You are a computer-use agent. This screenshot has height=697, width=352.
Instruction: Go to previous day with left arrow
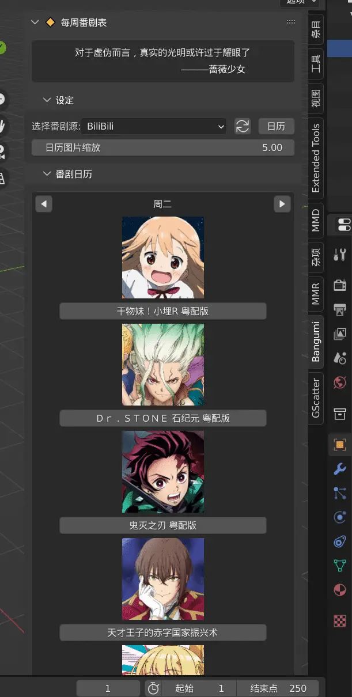point(44,204)
